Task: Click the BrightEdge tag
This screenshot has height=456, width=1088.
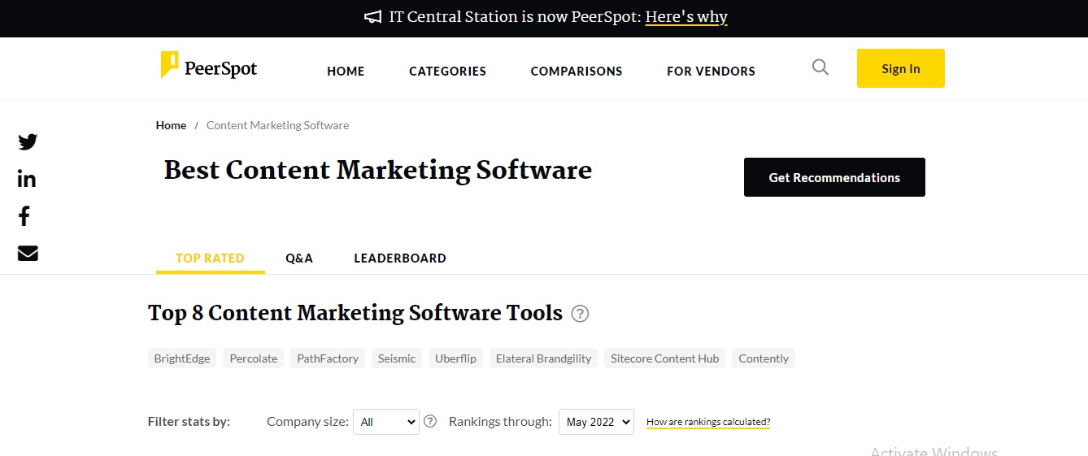Action: click(x=182, y=358)
